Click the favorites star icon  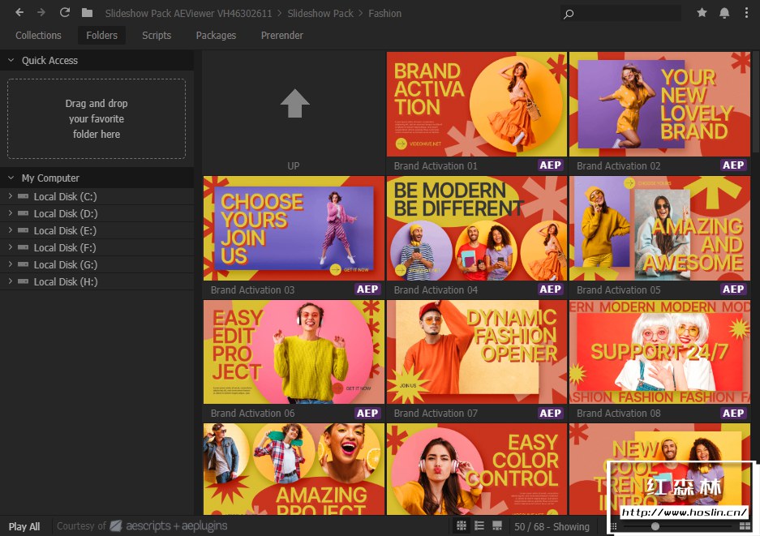(702, 13)
